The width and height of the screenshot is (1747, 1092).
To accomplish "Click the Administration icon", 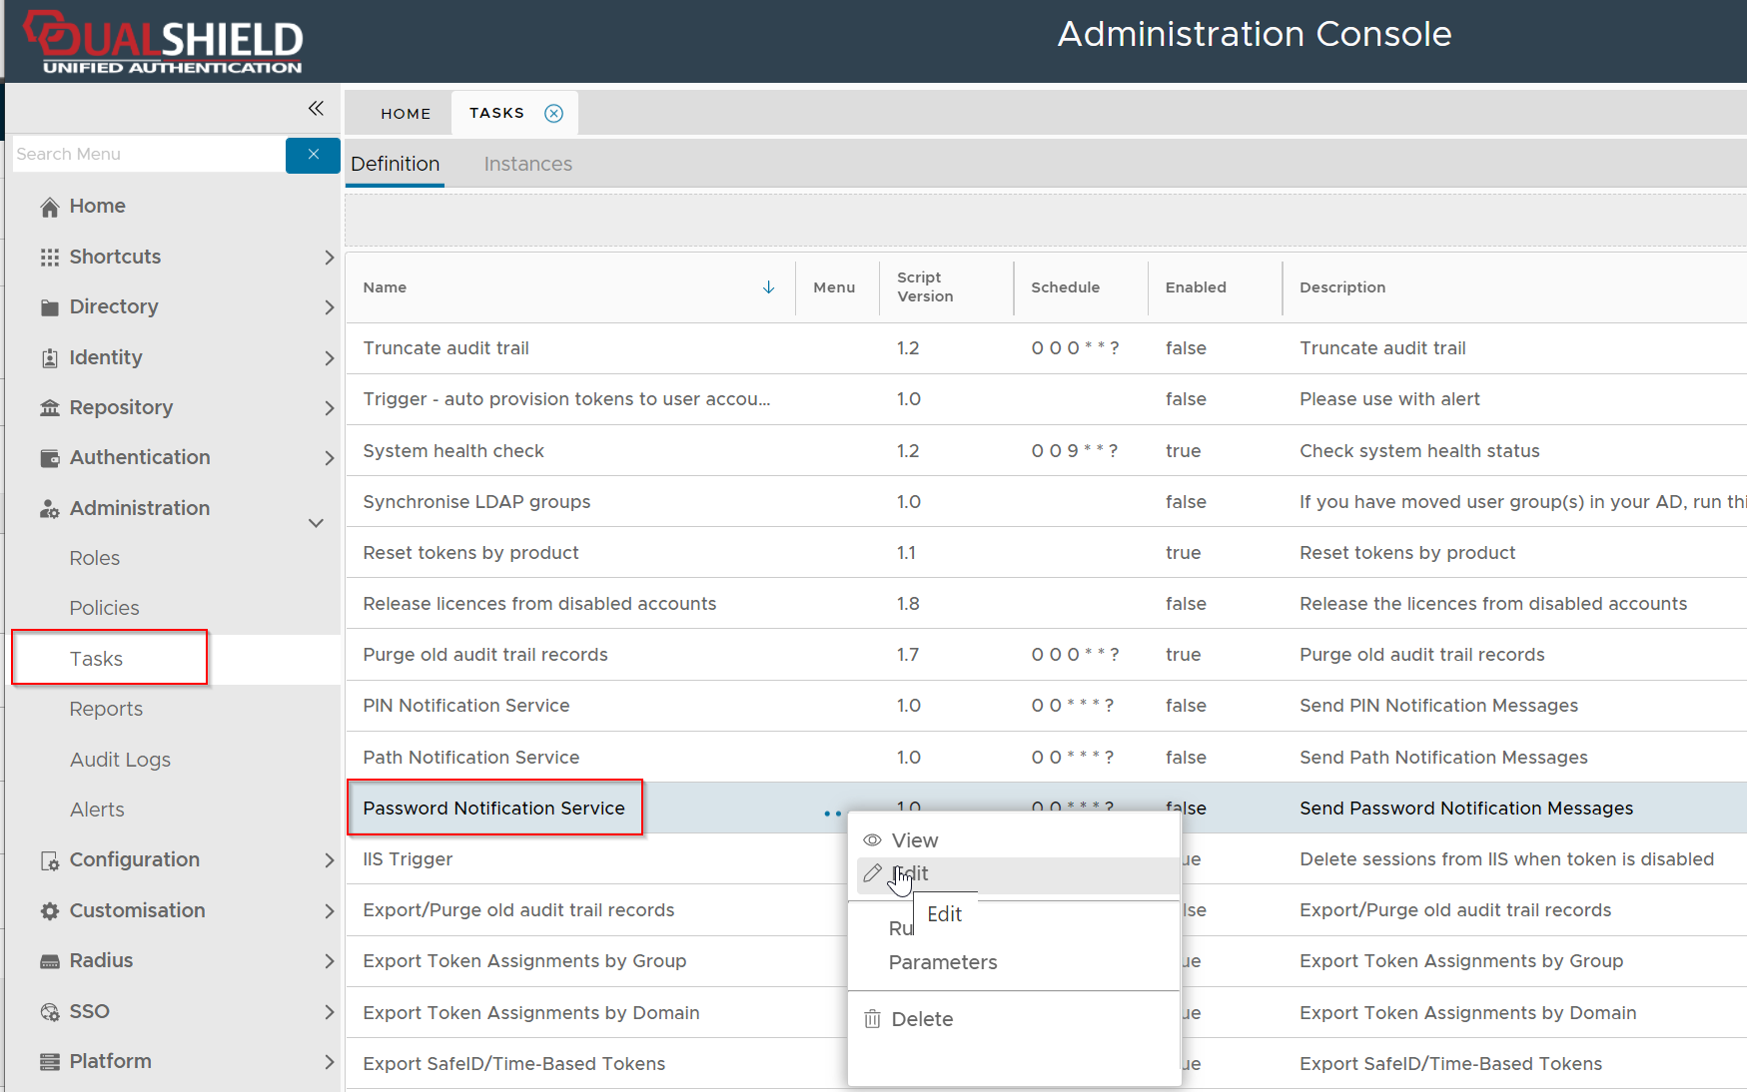I will pyautogui.click(x=49, y=508).
